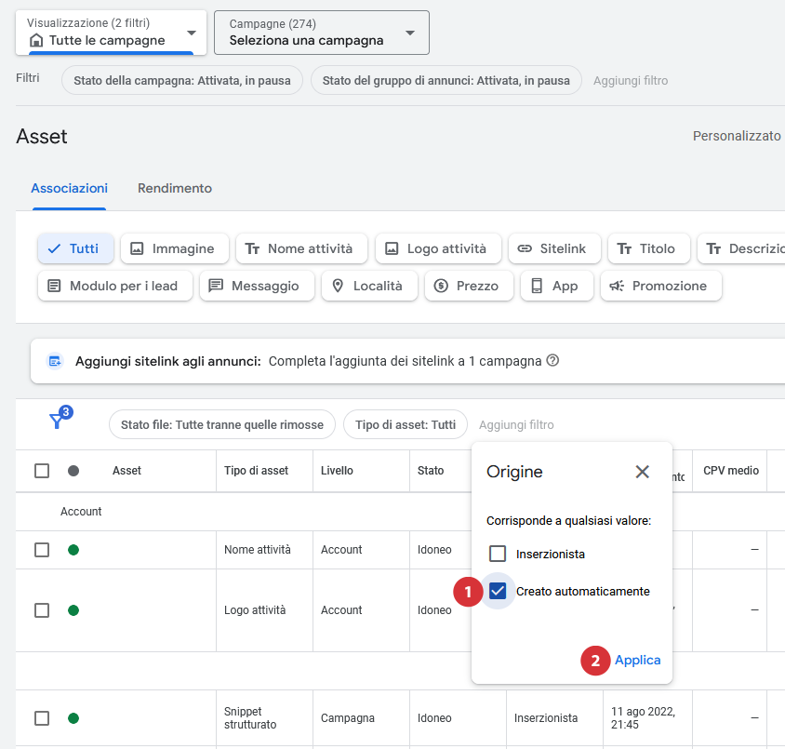Click the status dot column header
This screenshot has width=785, height=749.
coord(73,471)
